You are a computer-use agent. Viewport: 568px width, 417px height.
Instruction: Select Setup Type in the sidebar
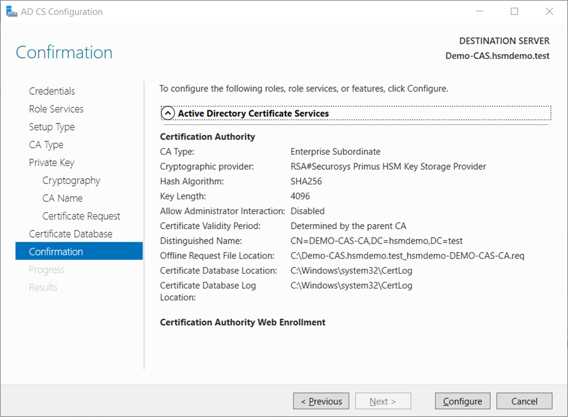(x=52, y=127)
